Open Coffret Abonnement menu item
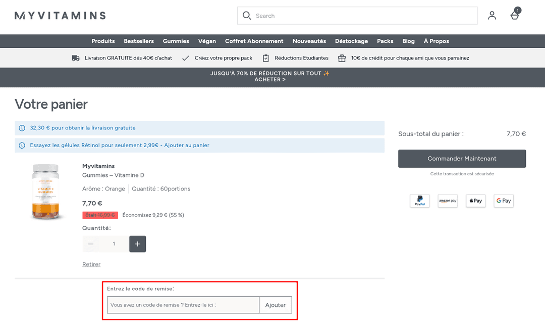The image size is (545, 326). [x=254, y=41]
